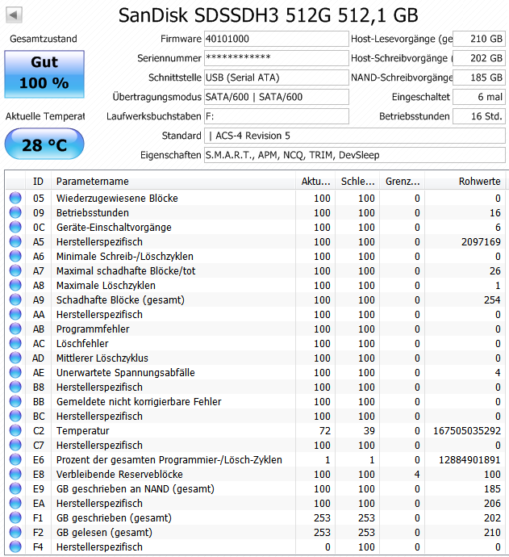Image resolution: width=509 pixels, height=557 pixels.
Task: Select the Maximal schadhafte Blöcke/tot row text
Action: pos(126,271)
